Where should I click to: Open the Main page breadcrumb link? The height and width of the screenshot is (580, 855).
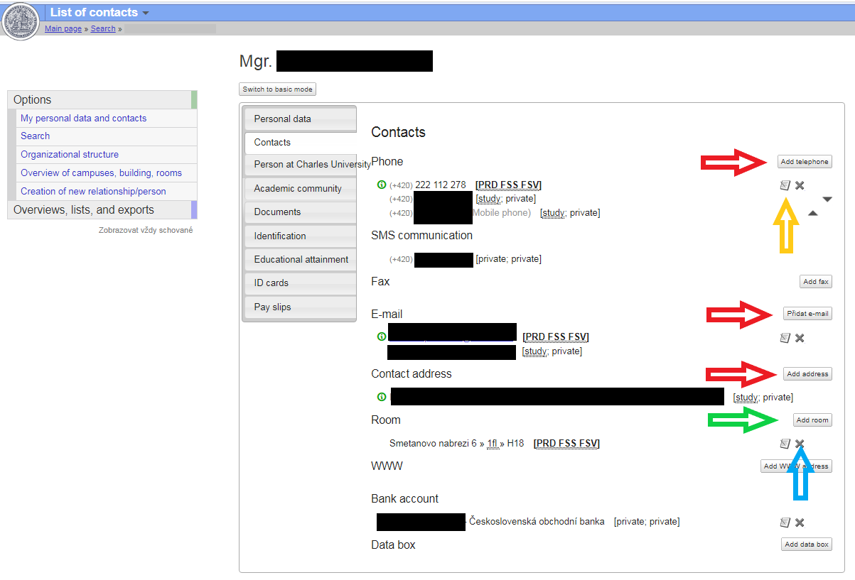tap(63, 28)
